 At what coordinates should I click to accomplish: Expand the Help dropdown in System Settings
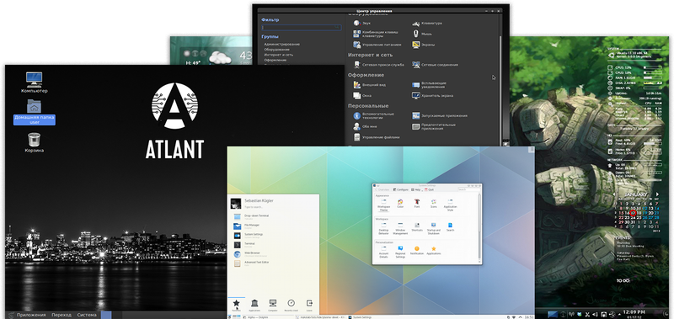pos(415,189)
